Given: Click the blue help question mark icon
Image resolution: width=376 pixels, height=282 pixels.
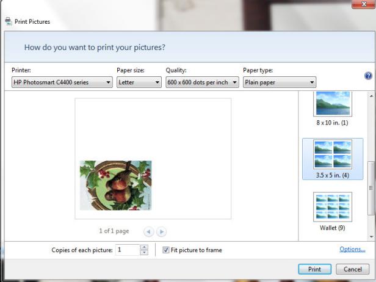Looking at the screenshot, I should click(368, 76).
